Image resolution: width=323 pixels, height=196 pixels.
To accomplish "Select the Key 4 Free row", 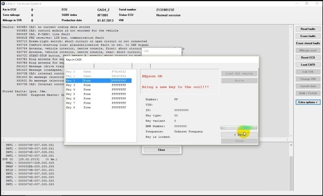I will 99,90.
